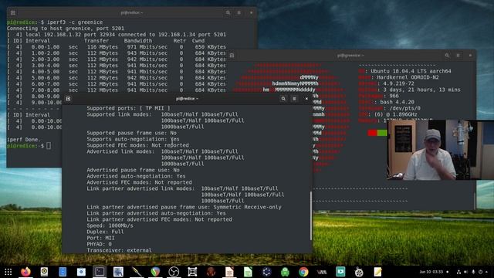
Task: Click the green color block in neofetch
Action: click(382, 133)
